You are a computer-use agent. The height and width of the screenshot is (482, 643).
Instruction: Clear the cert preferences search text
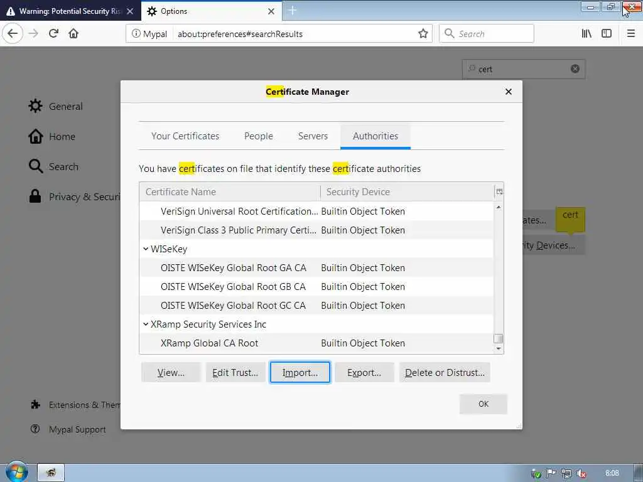pos(575,69)
